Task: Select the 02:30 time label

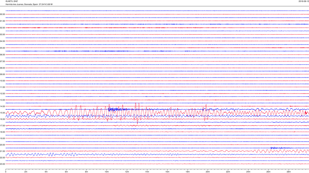Action: tap(2, 28)
